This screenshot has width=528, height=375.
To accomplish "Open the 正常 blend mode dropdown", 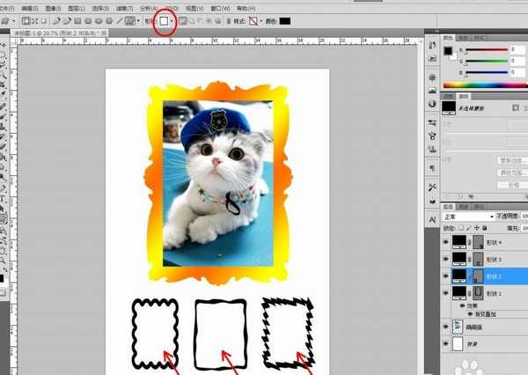I will (466, 217).
